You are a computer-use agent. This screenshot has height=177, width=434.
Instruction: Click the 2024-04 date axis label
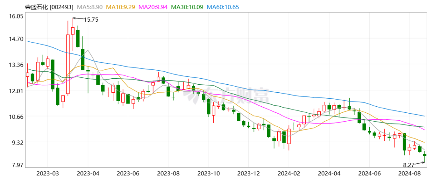coord(329,173)
